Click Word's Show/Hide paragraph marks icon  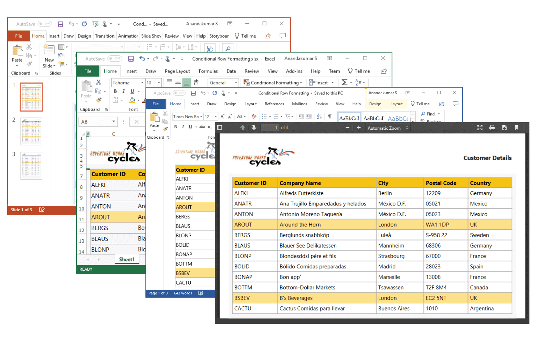pyautogui.click(x=330, y=116)
